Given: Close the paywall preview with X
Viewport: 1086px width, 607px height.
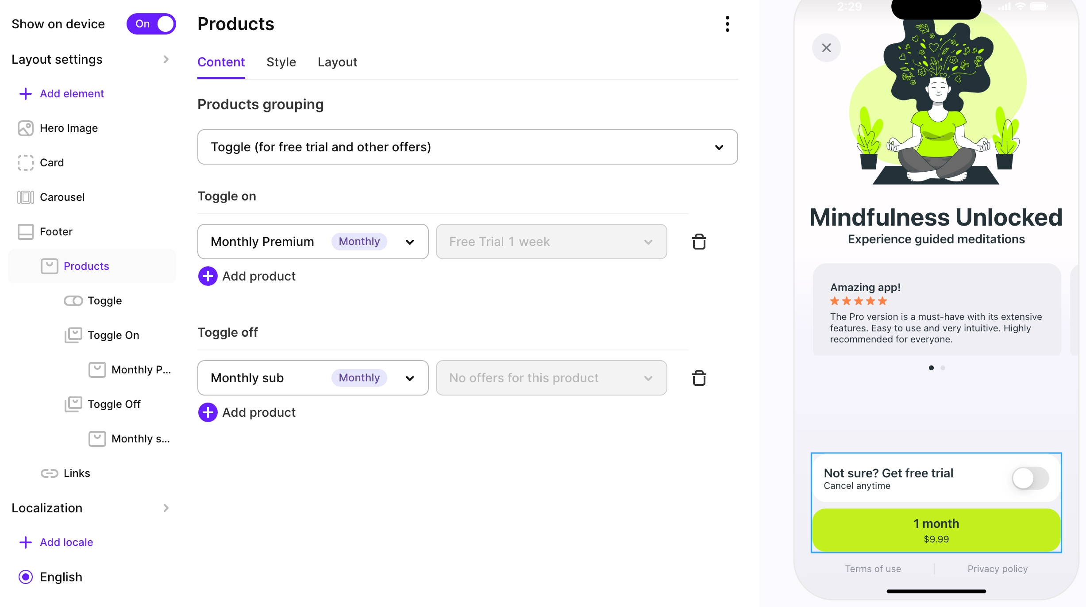Looking at the screenshot, I should 826,48.
